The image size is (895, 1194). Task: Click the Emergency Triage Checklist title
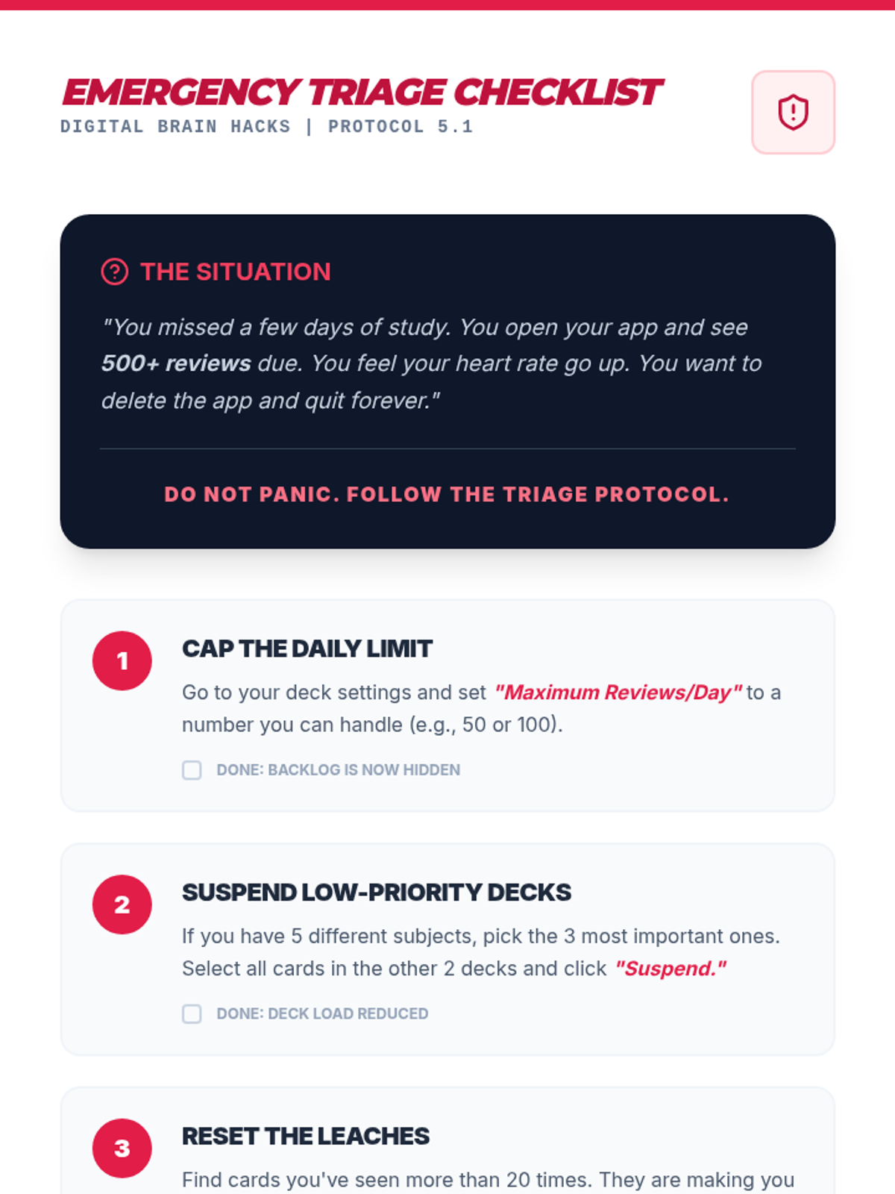(x=361, y=93)
